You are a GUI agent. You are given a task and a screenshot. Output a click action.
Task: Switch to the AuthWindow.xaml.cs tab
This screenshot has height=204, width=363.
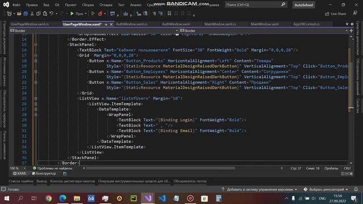coord(132,24)
